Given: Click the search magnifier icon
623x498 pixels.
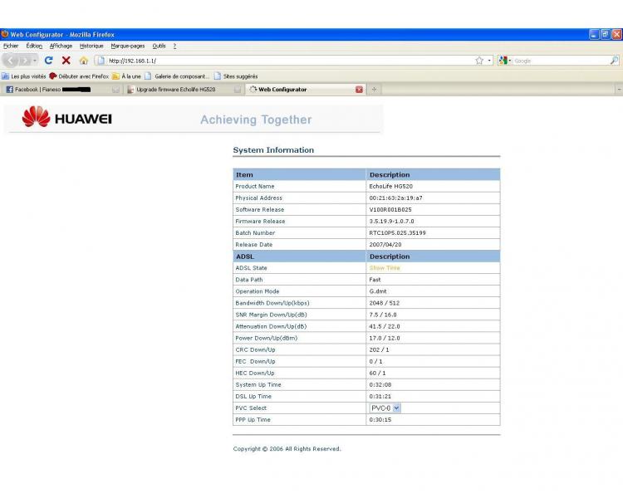Looking at the screenshot, I should (614, 61).
